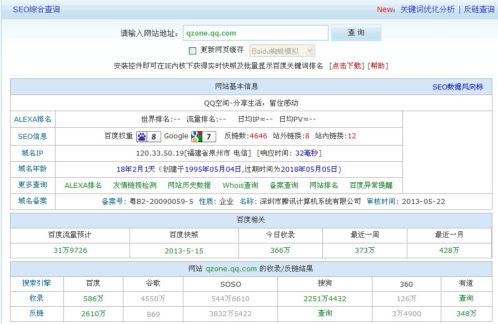This screenshot has height=324, width=498.
Task: Open green ALEXA排名 link in 更多查询
Action: 83,185
